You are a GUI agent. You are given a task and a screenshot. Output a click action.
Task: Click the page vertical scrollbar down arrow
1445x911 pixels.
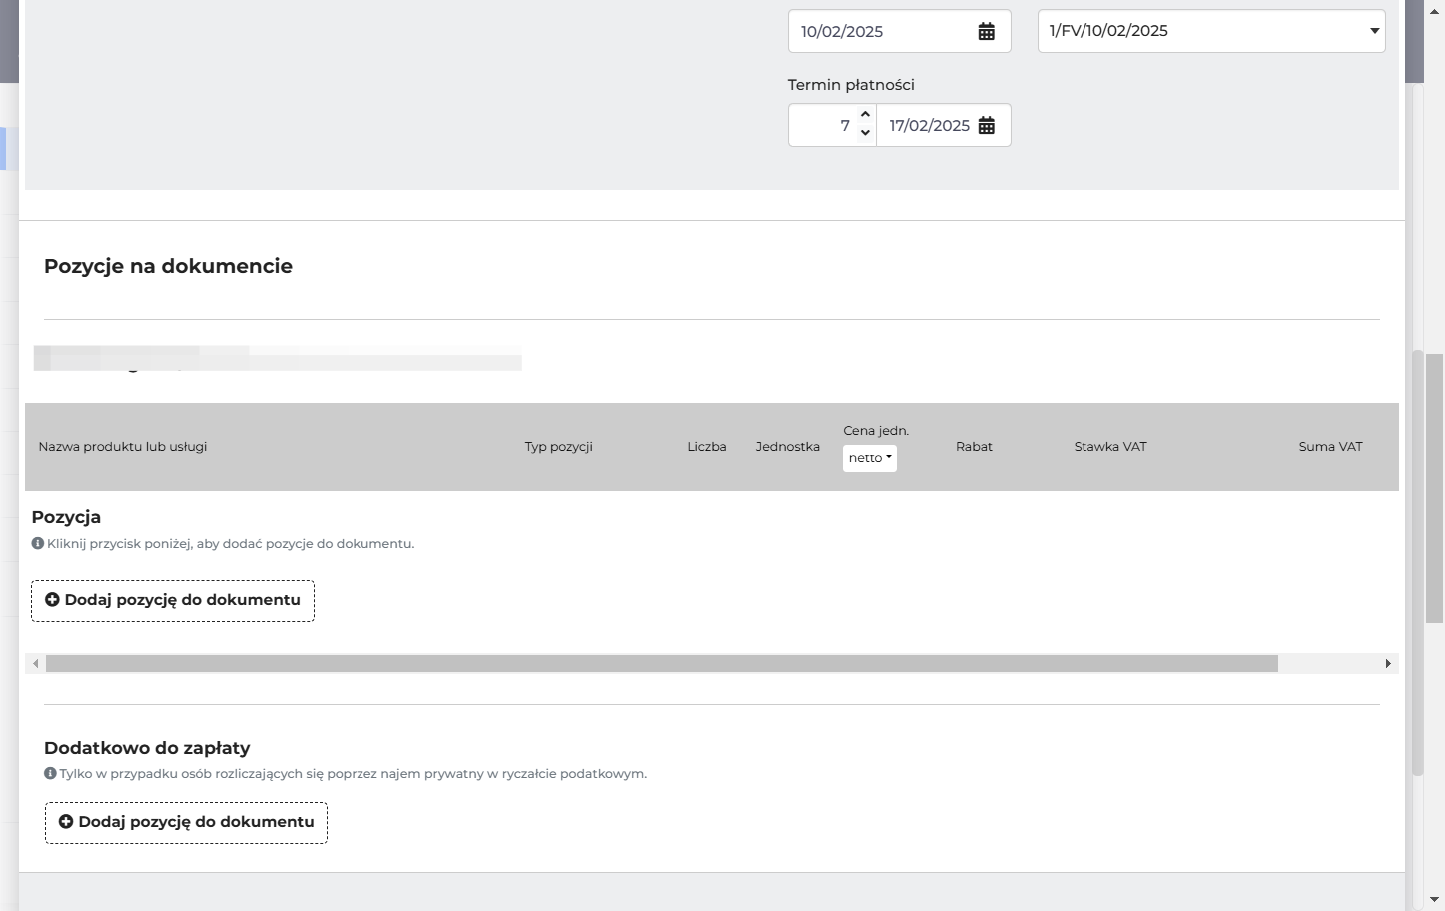pos(1435,900)
